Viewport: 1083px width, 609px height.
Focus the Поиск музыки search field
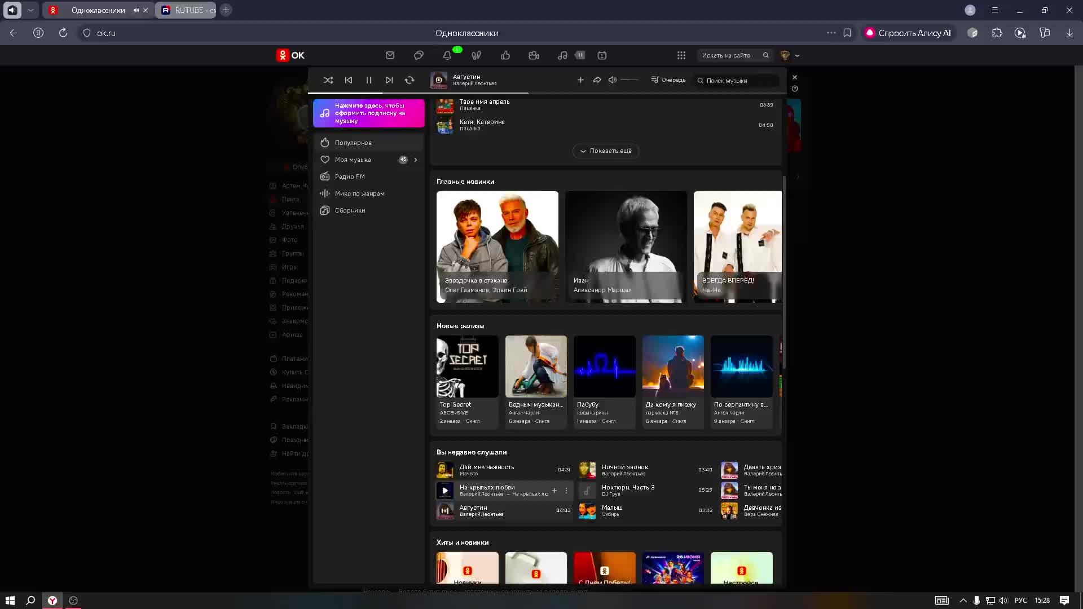click(736, 81)
